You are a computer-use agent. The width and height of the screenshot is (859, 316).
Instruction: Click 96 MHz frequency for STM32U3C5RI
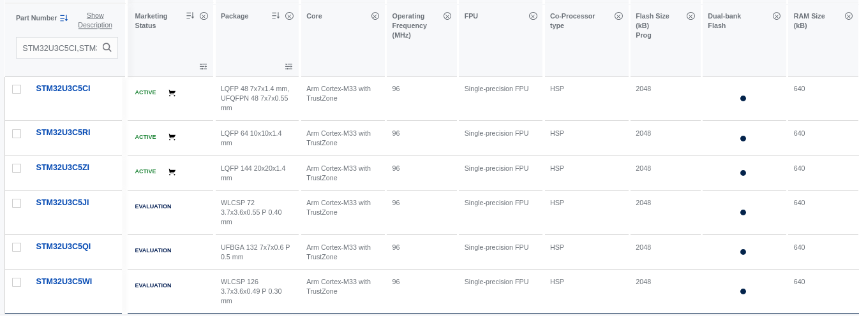[x=396, y=133]
